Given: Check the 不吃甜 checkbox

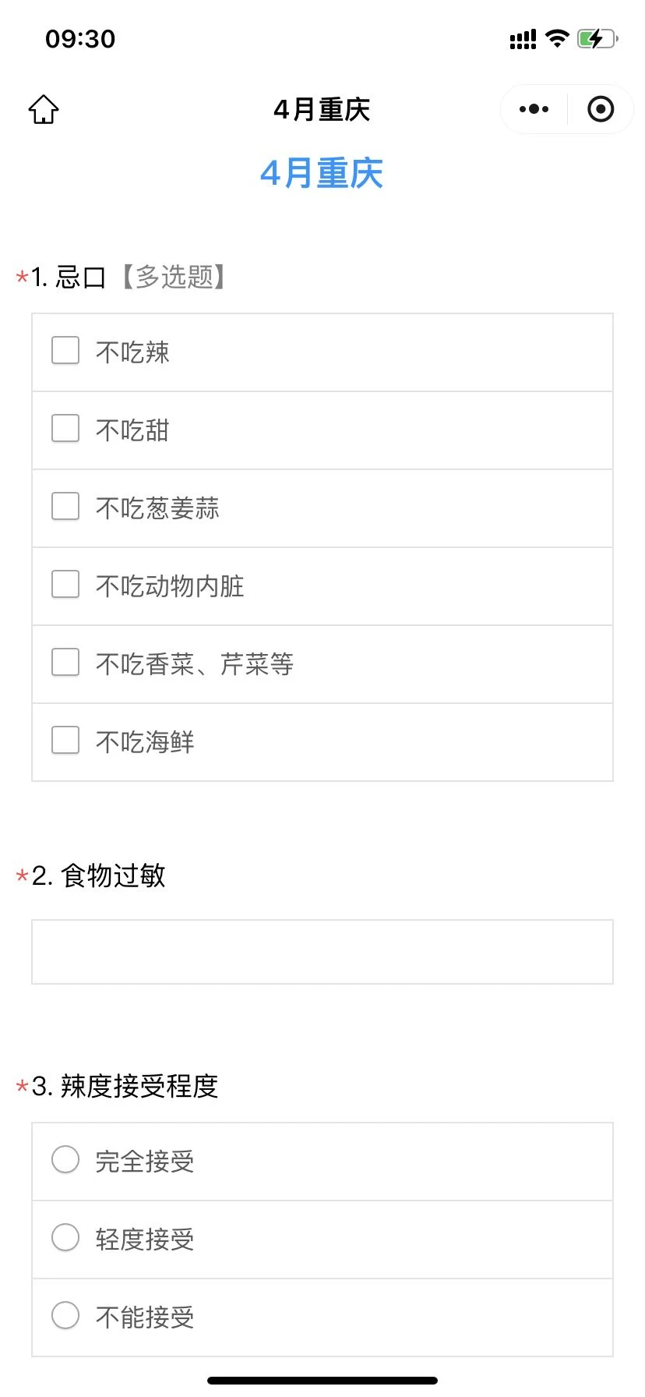Looking at the screenshot, I should [x=65, y=429].
